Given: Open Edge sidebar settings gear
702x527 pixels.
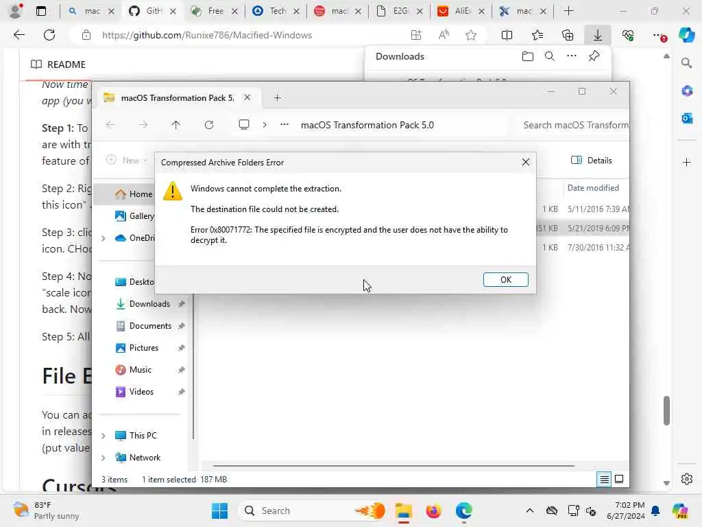Looking at the screenshot, I should 687,479.
